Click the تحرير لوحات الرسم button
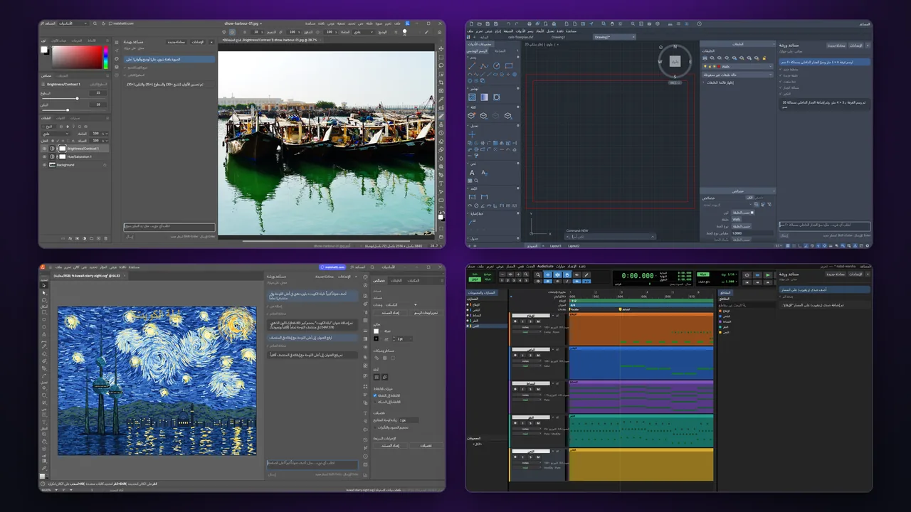911x512 pixels. tap(426, 313)
